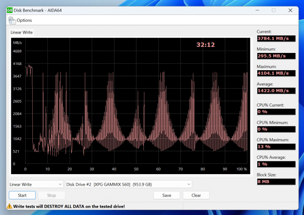
Task: Click the AIDA64 app icon in title bar
Action: pyautogui.click(x=10, y=10)
